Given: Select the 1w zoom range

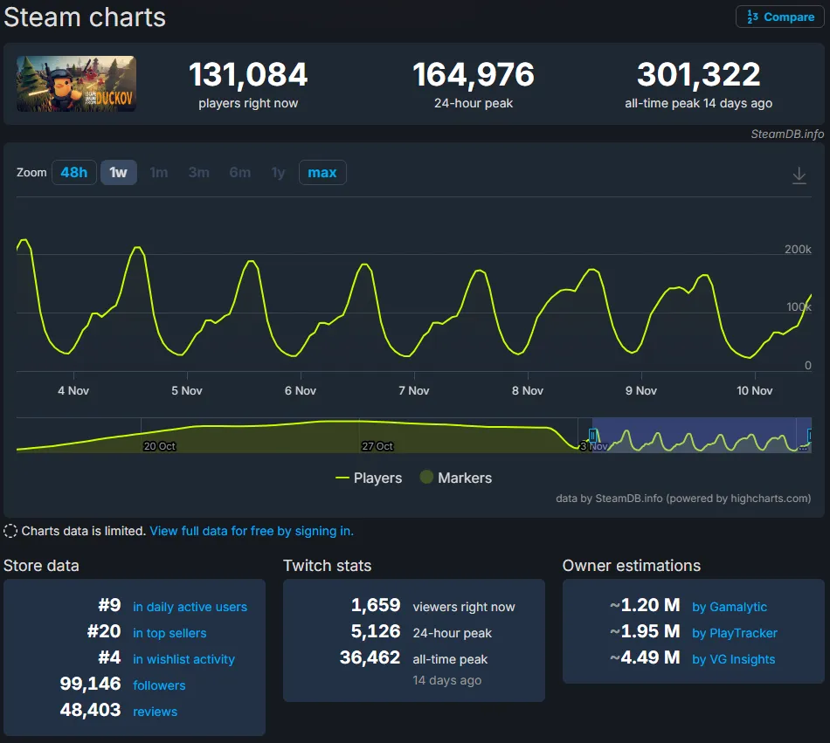Looking at the screenshot, I should (x=118, y=173).
